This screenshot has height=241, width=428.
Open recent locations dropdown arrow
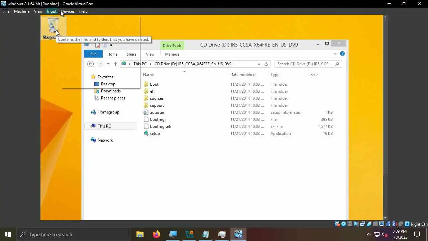coord(108,64)
